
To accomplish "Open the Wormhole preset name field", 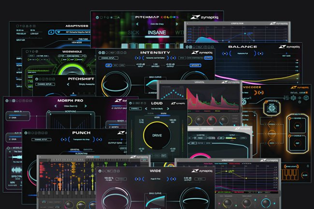I will click(x=72, y=56).
